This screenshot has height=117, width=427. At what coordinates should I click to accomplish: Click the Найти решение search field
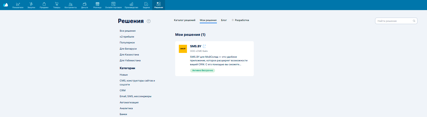point(394,21)
